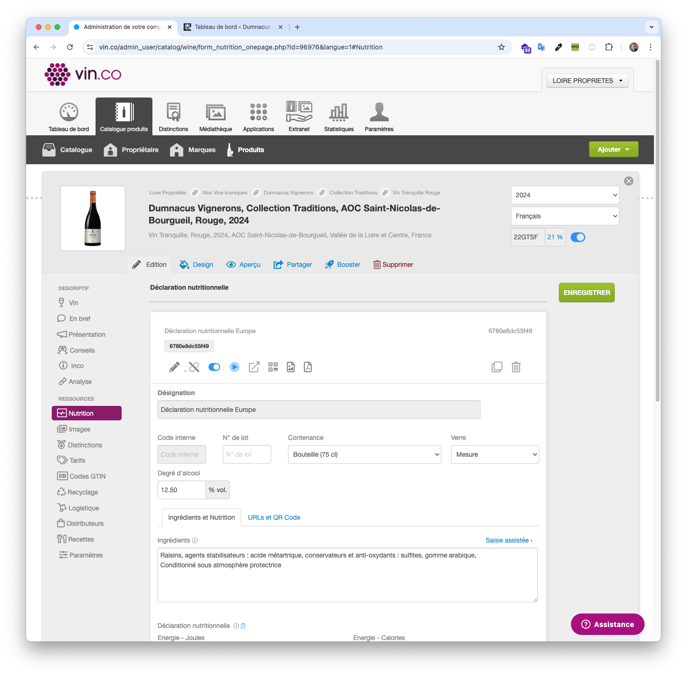
Task: Select the Partager tab
Action: (293, 265)
